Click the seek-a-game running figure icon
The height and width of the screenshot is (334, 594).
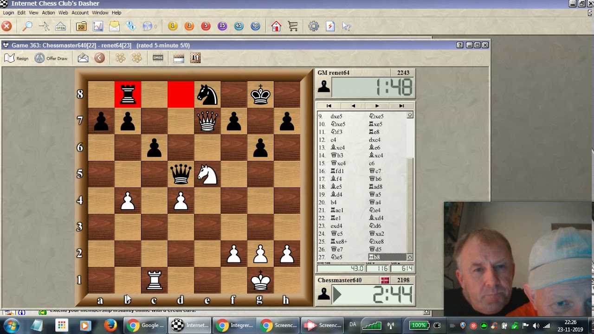[44, 26]
